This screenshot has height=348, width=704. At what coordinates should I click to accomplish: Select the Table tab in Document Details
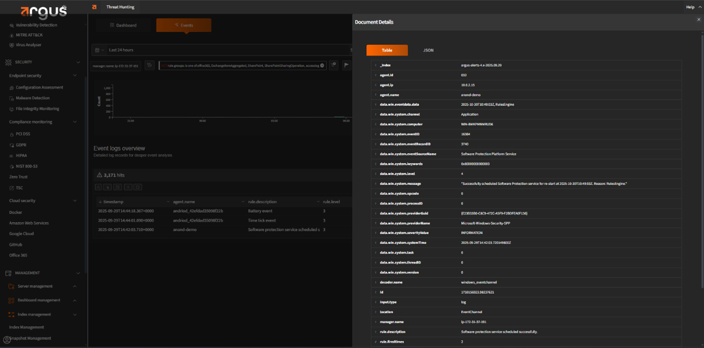(x=387, y=50)
